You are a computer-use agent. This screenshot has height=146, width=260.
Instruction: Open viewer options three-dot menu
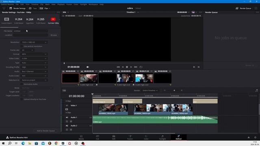point(201,12)
